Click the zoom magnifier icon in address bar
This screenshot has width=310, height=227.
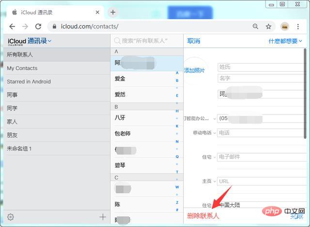pyautogui.click(x=255, y=26)
